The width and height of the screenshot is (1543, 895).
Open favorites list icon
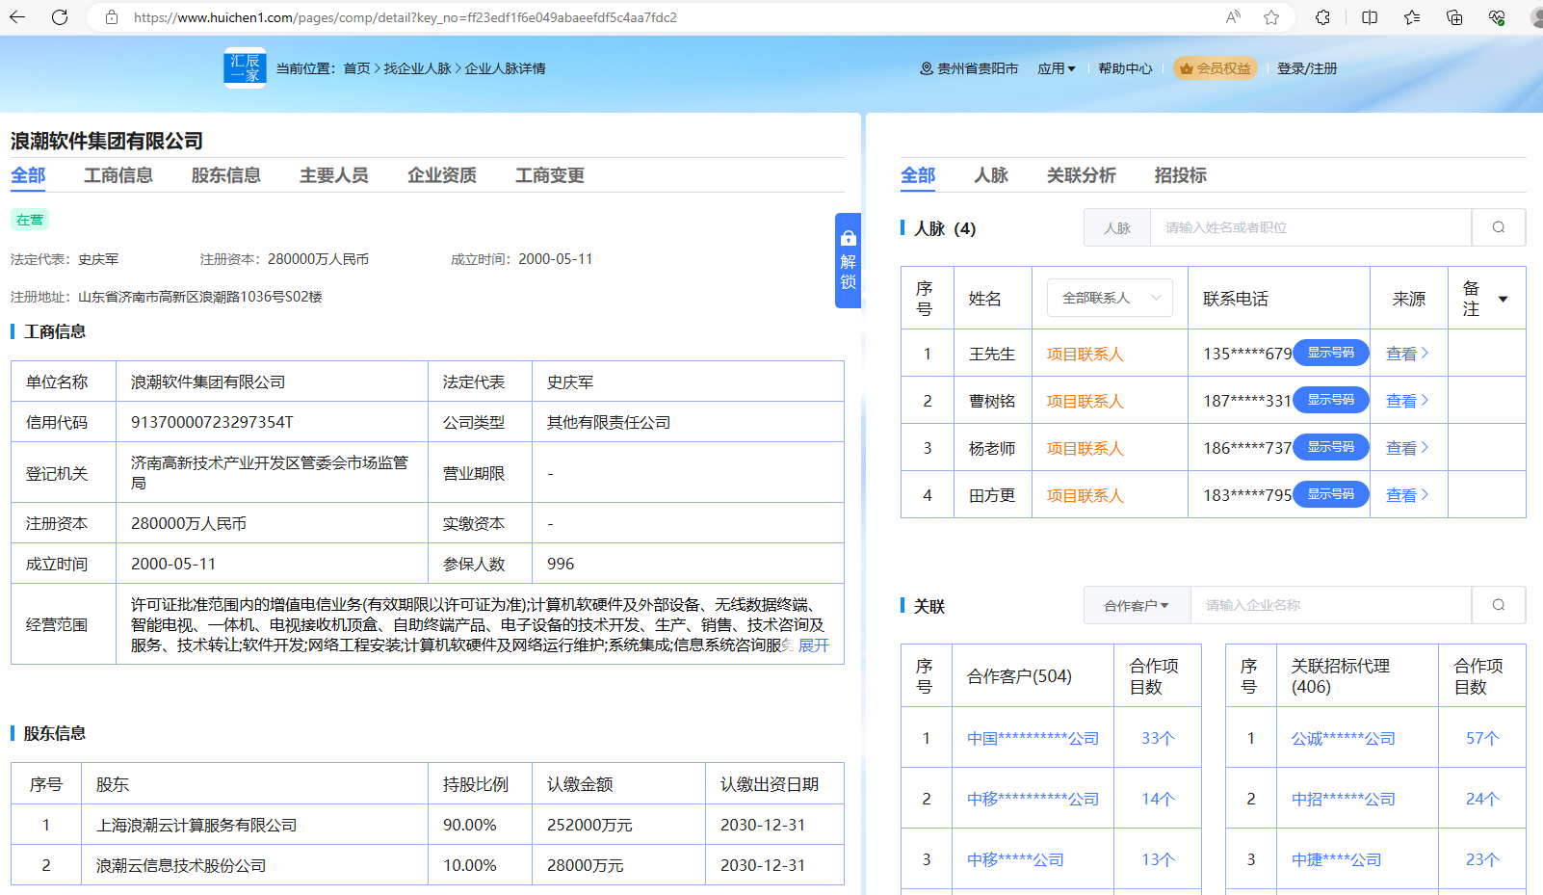point(1412,17)
